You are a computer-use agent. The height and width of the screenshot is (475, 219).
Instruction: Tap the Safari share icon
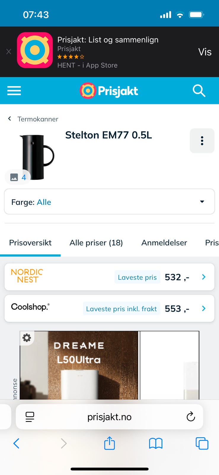109,444
